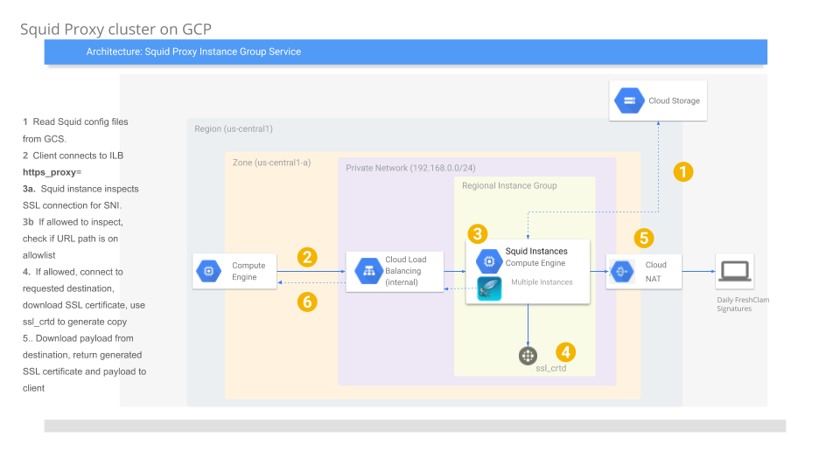840x472 pixels.
Task: Click '4. If allowed, connect to' text
Action: coord(73,272)
